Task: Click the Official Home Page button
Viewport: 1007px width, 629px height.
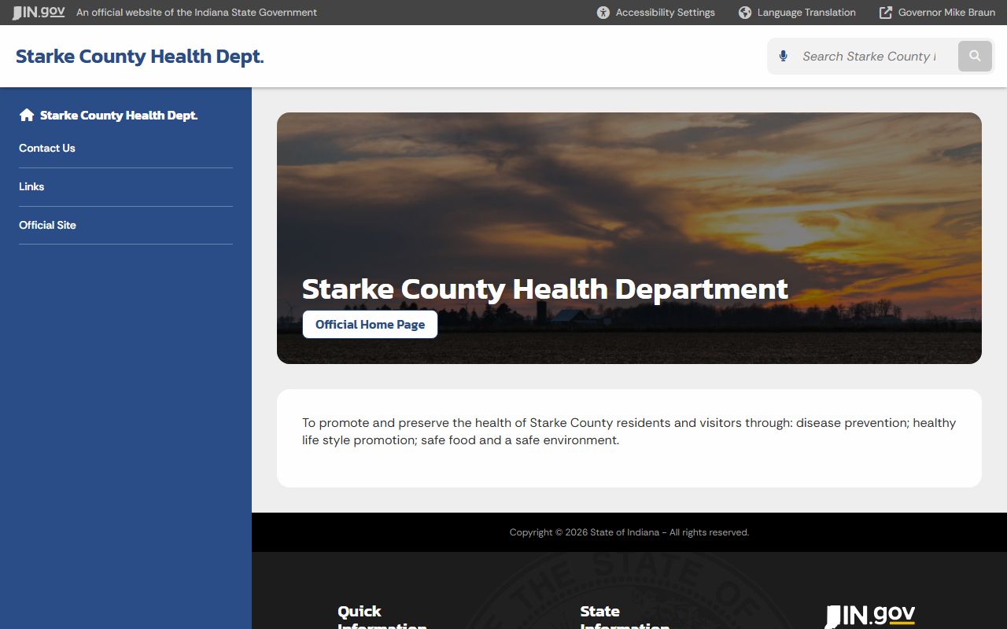Action: pos(370,324)
